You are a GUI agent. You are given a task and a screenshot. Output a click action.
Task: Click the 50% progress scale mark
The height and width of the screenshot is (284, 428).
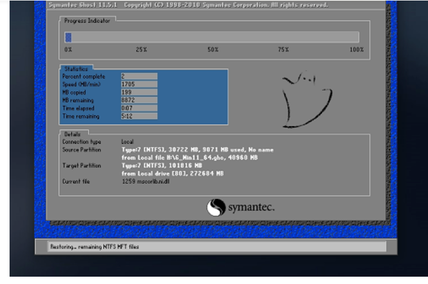point(213,50)
